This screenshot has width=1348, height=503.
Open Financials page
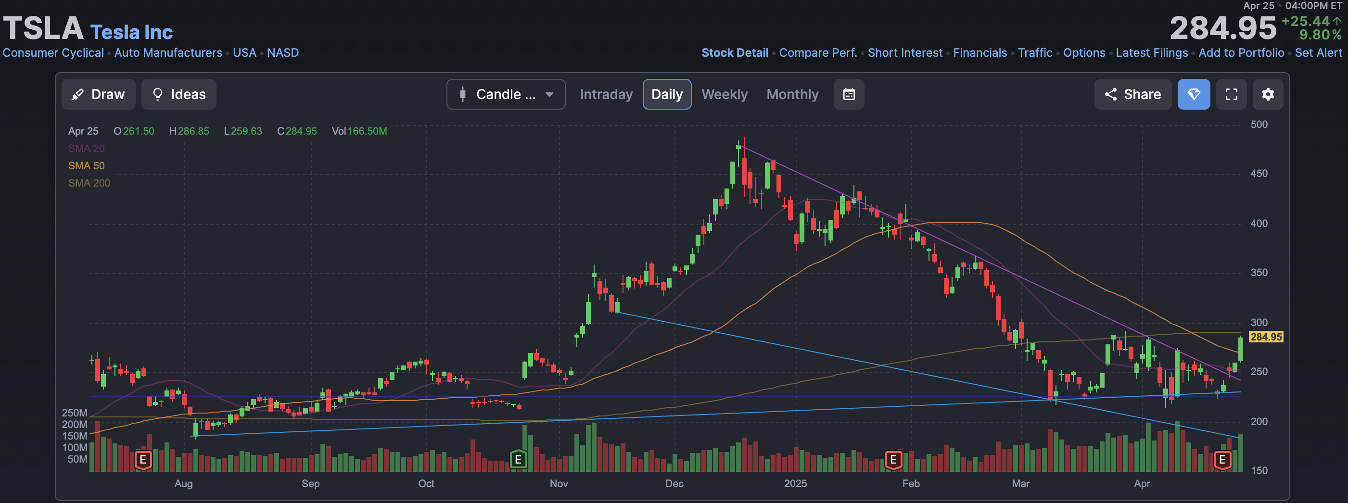(979, 53)
